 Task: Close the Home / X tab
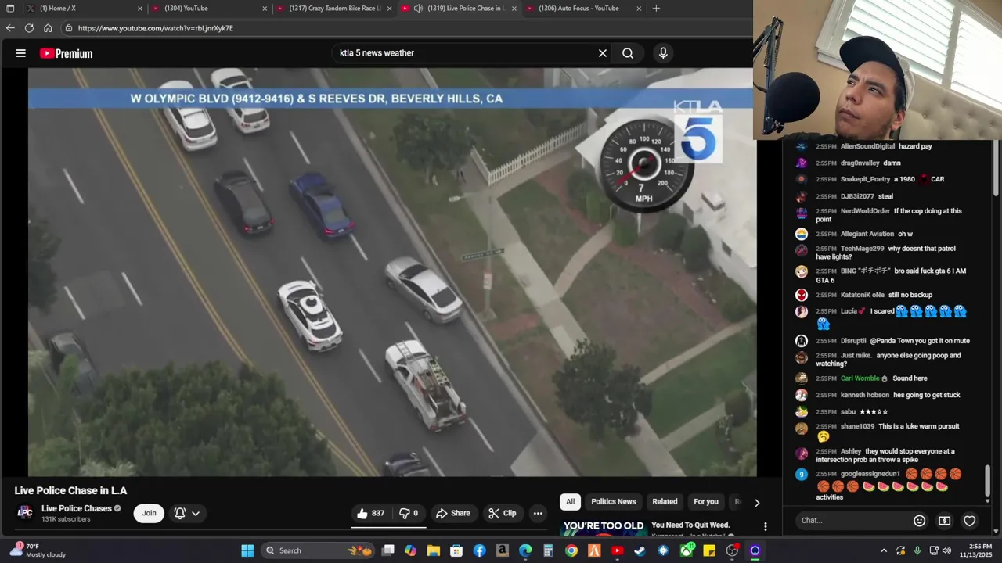click(140, 9)
